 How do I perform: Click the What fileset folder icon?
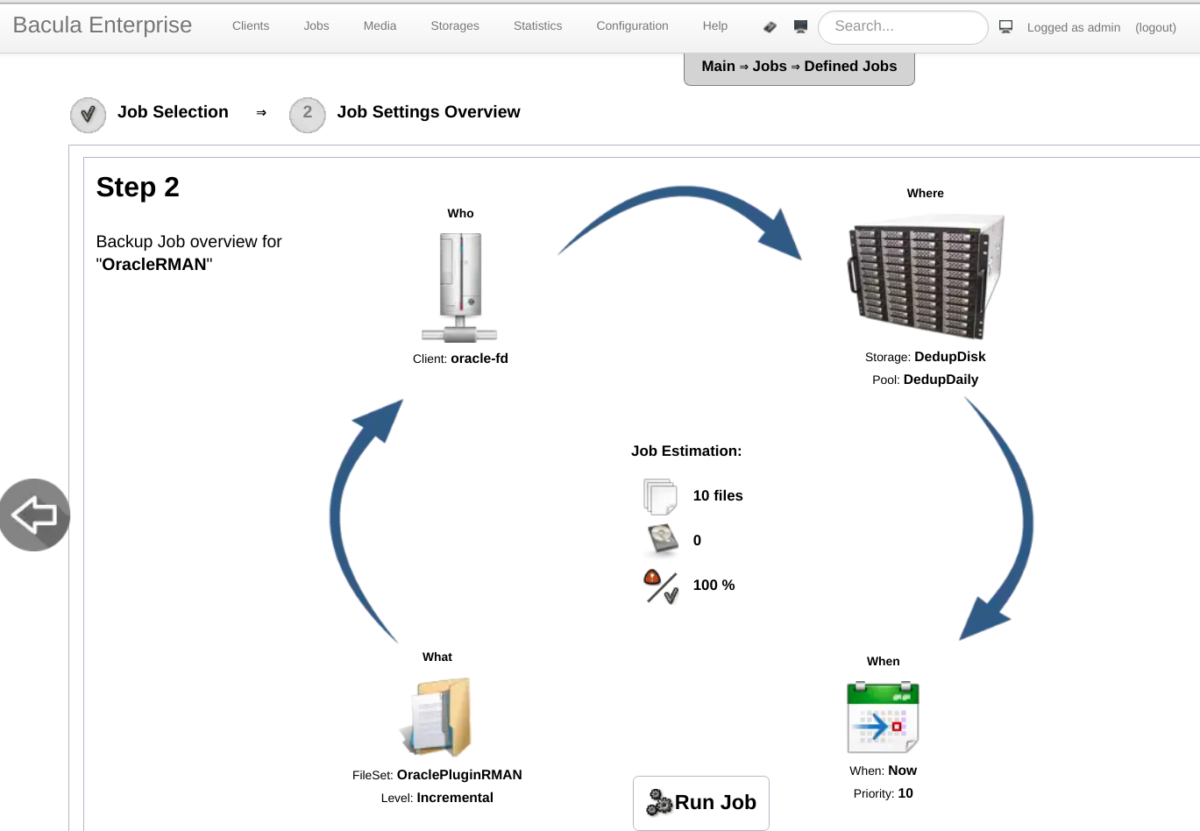pos(437,717)
